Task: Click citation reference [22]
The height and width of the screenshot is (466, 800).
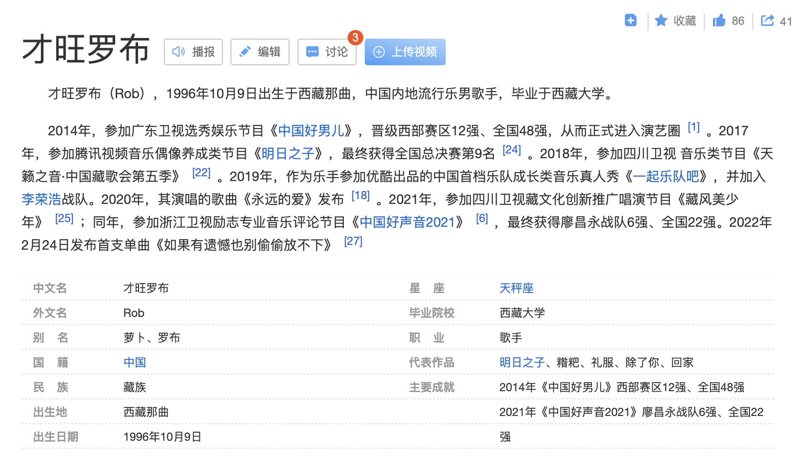Action: (201, 173)
